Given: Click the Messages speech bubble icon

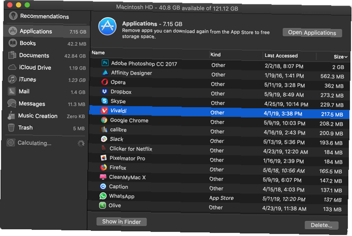Looking at the screenshot, I should tap(12, 103).
